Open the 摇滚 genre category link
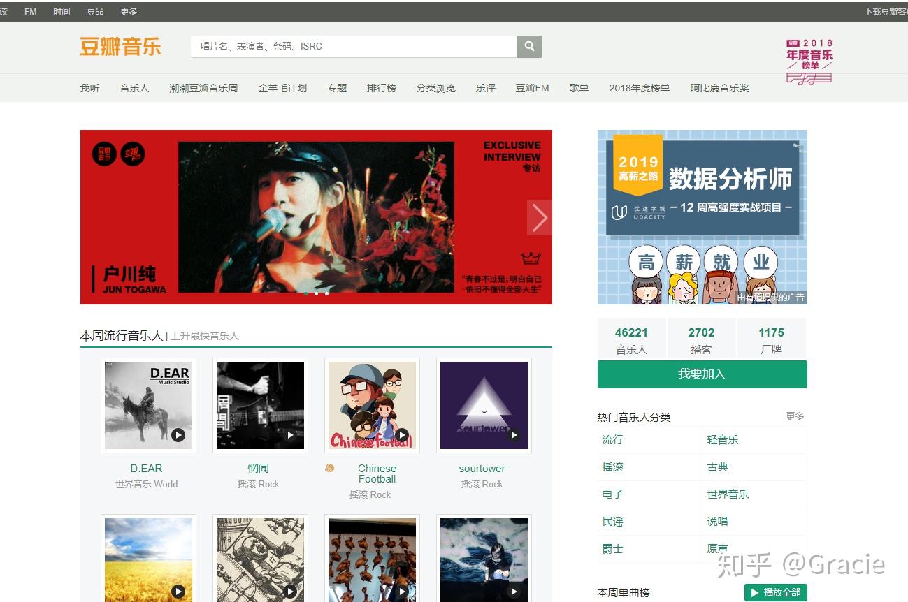 [x=612, y=467]
